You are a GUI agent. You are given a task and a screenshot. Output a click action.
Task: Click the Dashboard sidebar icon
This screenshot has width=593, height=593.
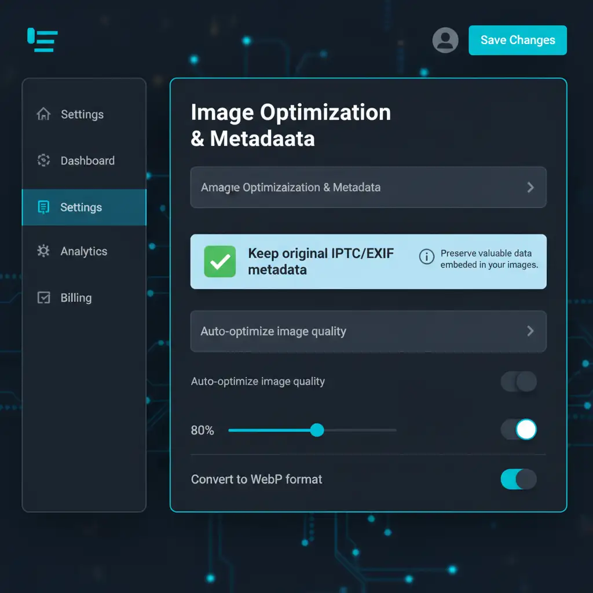coord(43,160)
